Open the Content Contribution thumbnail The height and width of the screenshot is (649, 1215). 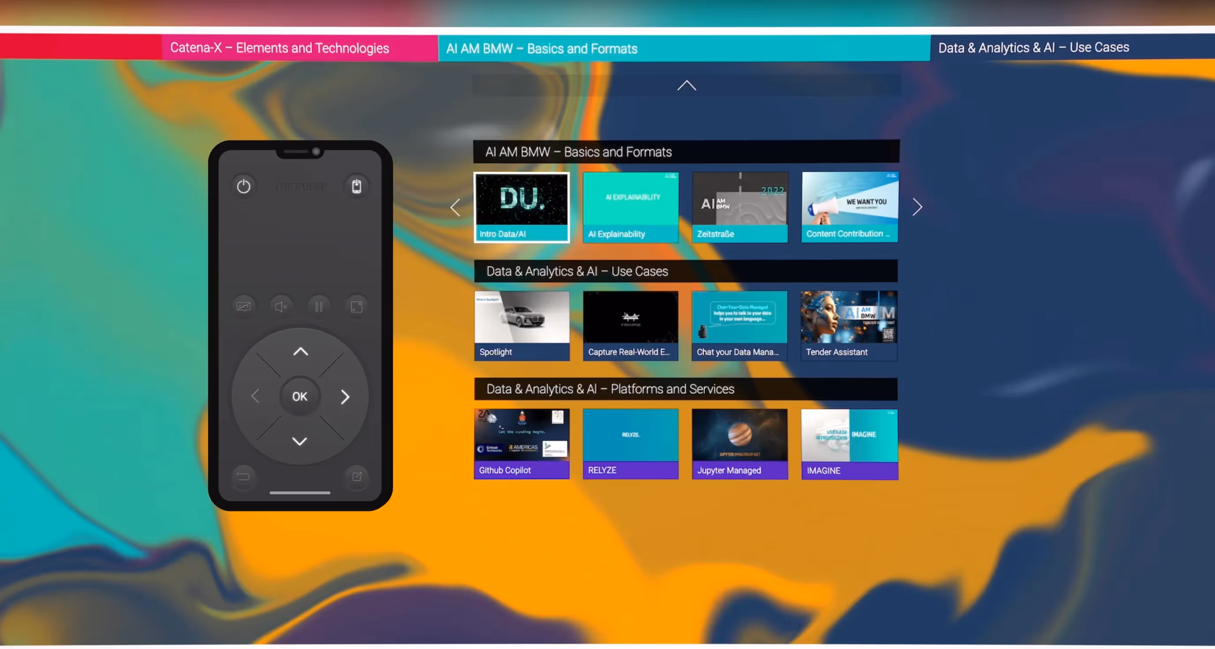(850, 208)
